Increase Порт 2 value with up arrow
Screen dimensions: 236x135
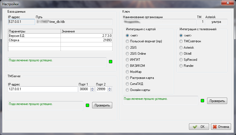point(110,88)
